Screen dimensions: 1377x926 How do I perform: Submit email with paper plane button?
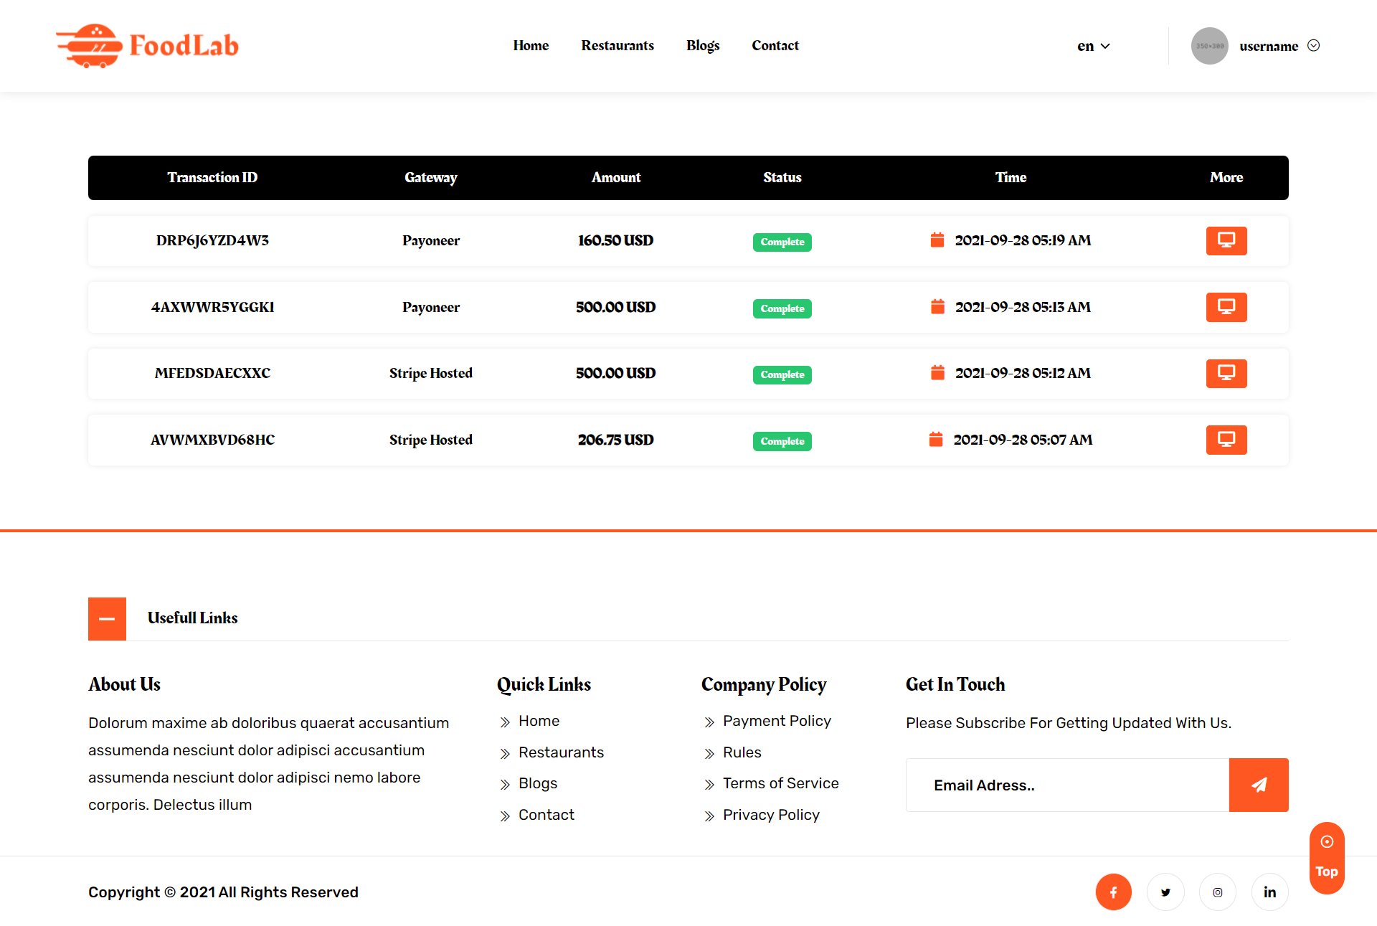[x=1258, y=785]
